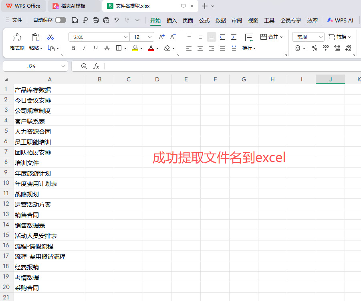Click the Cut scissors icon
361x301 pixels.
50,37
